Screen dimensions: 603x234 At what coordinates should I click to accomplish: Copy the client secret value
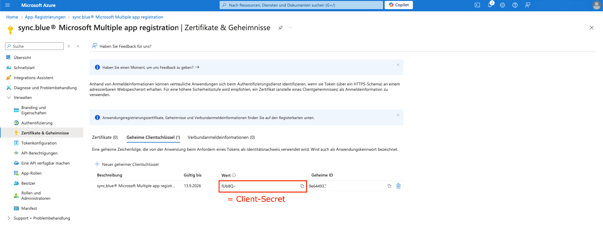[x=302, y=186]
